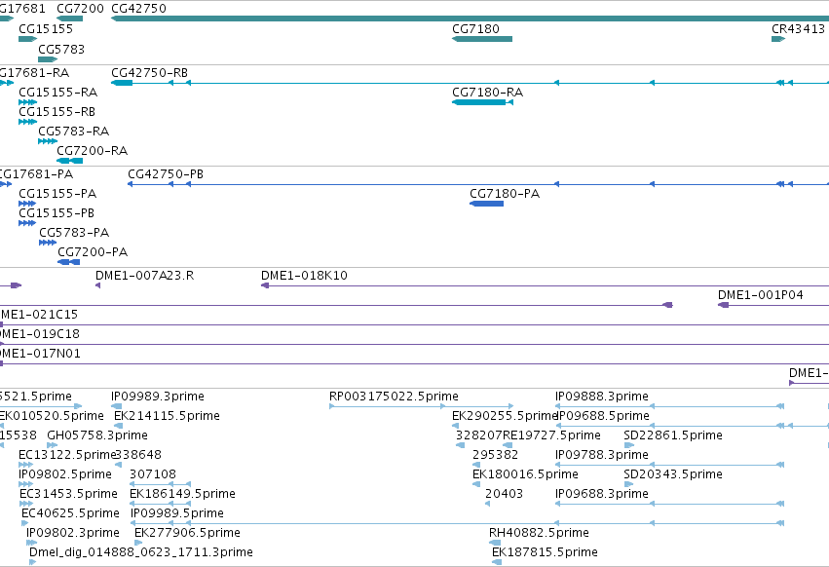Screen dimensions: 829x567
Task: Select the RP003175022.5prime EST label
Action: click(x=394, y=397)
